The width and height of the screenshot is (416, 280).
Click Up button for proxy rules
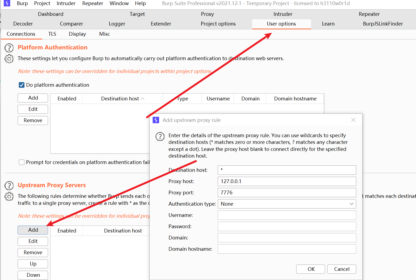(x=33, y=264)
